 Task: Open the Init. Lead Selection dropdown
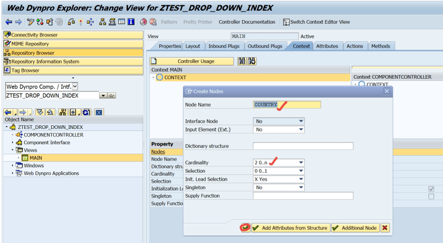point(301,179)
